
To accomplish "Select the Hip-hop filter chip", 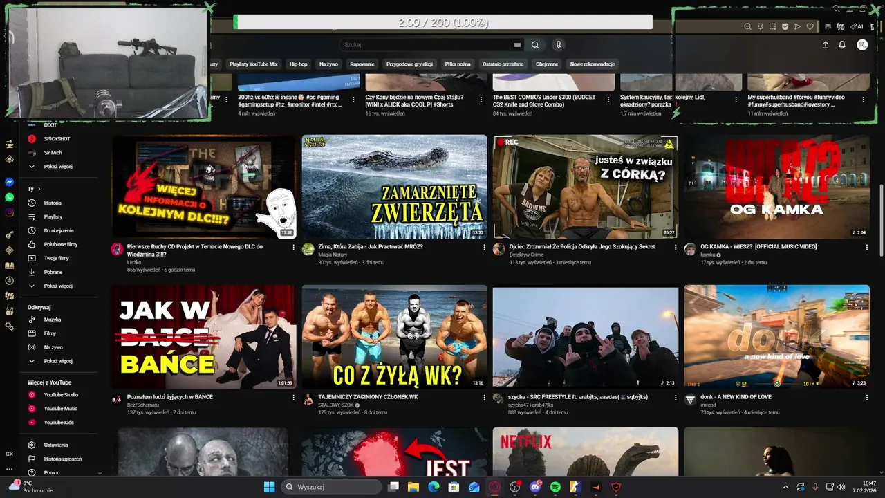I will click(299, 64).
